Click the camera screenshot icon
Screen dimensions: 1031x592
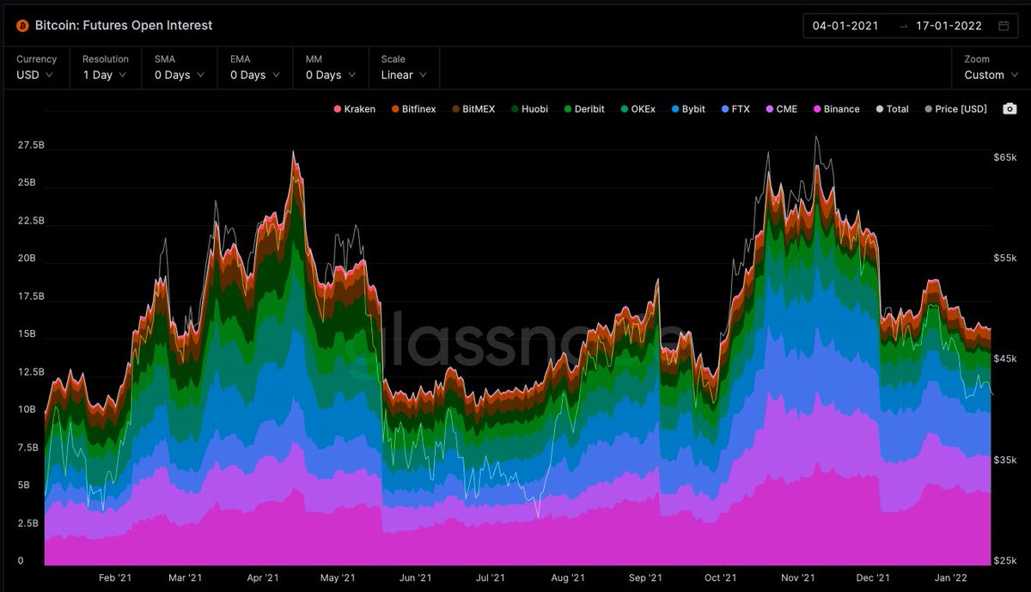1010,109
